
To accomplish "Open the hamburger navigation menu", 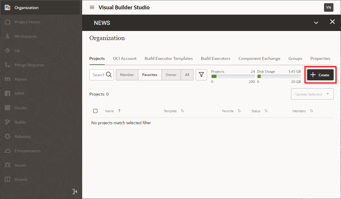I will tap(92, 8).
